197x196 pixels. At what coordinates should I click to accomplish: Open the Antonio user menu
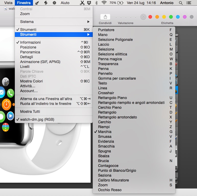tap(167, 3)
